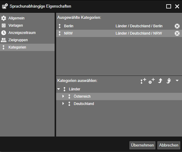Click the add category group icon
This screenshot has height=152, width=182.
pyautogui.click(x=152, y=81)
